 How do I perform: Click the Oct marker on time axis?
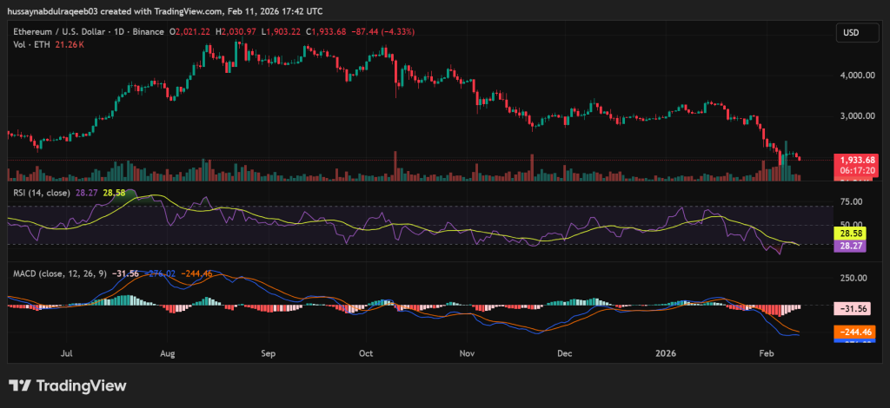pos(365,354)
